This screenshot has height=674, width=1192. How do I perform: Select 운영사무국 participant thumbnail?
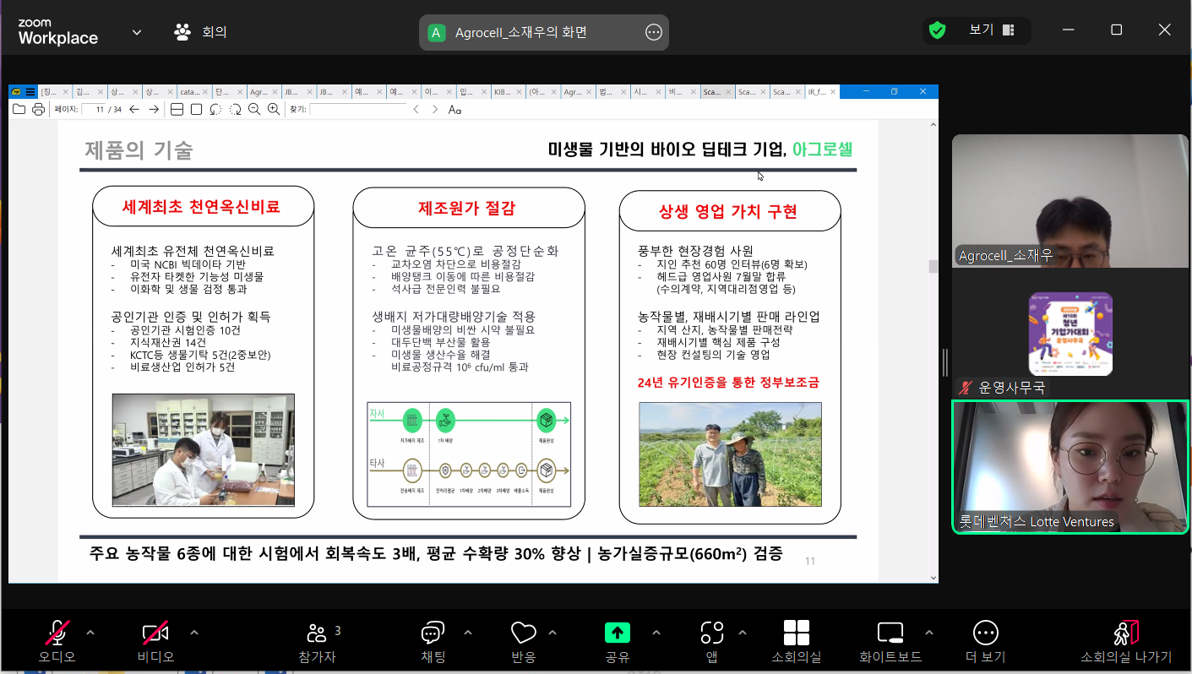point(1070,334)
